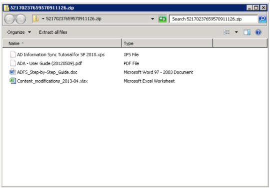Click the zip folder icon in address bar

pyautogui.click(x=35, y=19)
